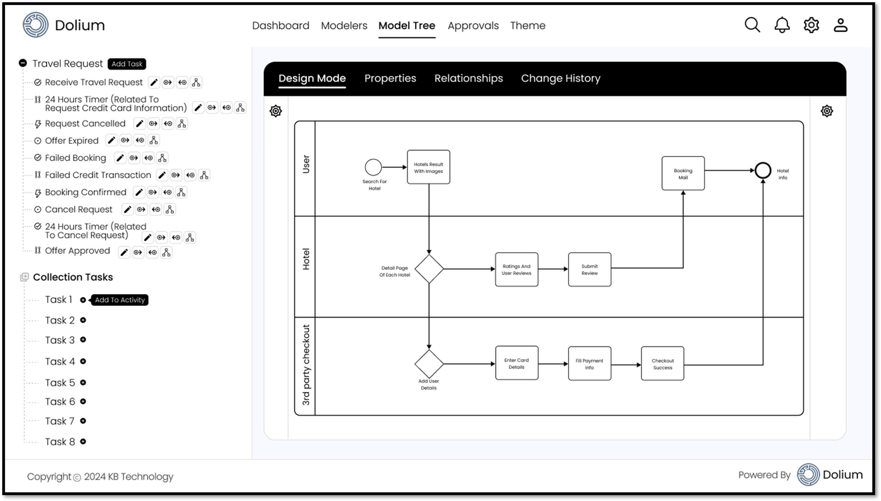This screenshot has height=501, width=881.
Task: Click pencil edit icon for Receive Travel Request
Action: pos(154,83)
